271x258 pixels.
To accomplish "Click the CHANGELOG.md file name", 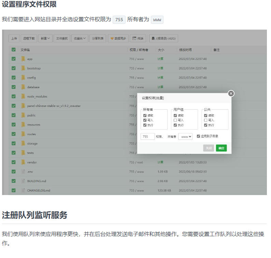I will [39, 191].
